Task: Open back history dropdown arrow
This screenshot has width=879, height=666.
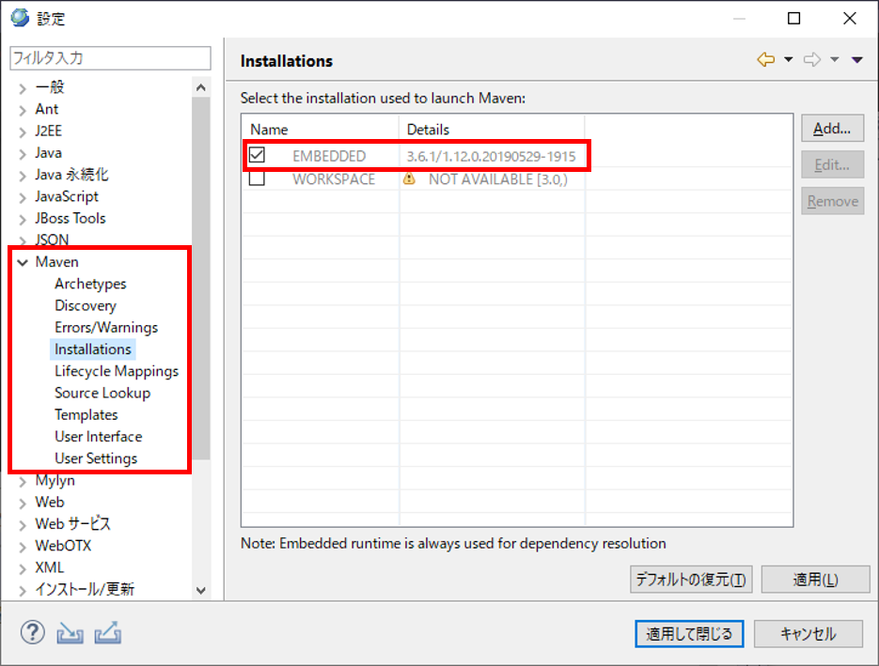Action: [x=788, y=60]
